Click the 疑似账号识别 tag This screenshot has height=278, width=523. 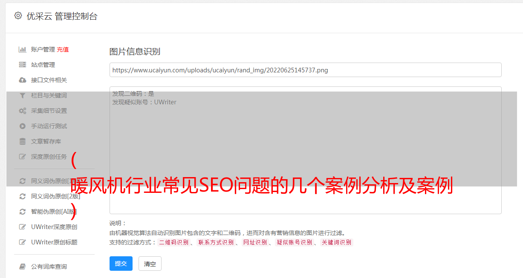click(294, 242)
